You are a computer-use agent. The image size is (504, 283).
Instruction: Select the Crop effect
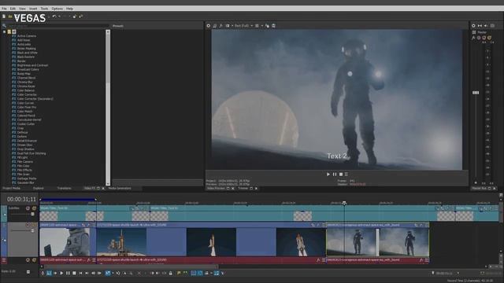[20, 128]
